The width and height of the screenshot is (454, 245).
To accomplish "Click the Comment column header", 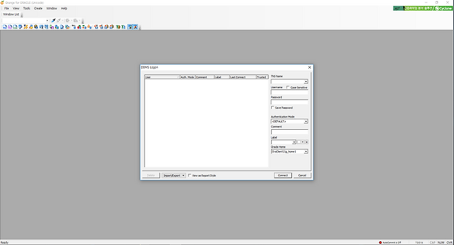I will 205,77.
